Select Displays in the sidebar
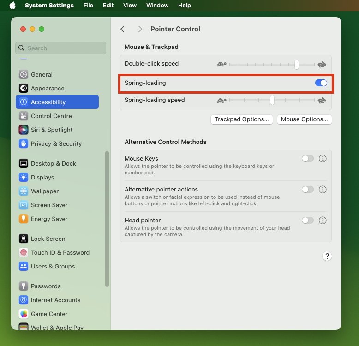 (x=57, y=177)
